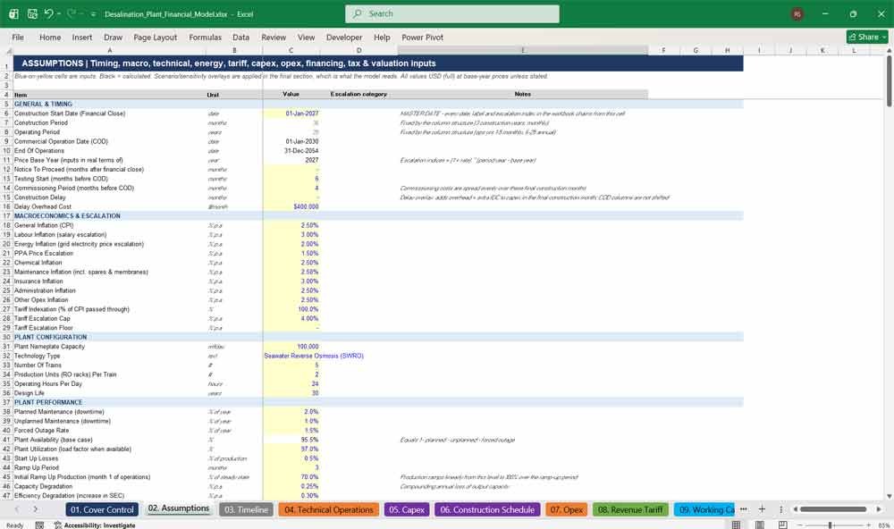Screen dimensions: 894x529
Task: Show more sheet tabs via ellipsis
Action: [x=744, y=509]
